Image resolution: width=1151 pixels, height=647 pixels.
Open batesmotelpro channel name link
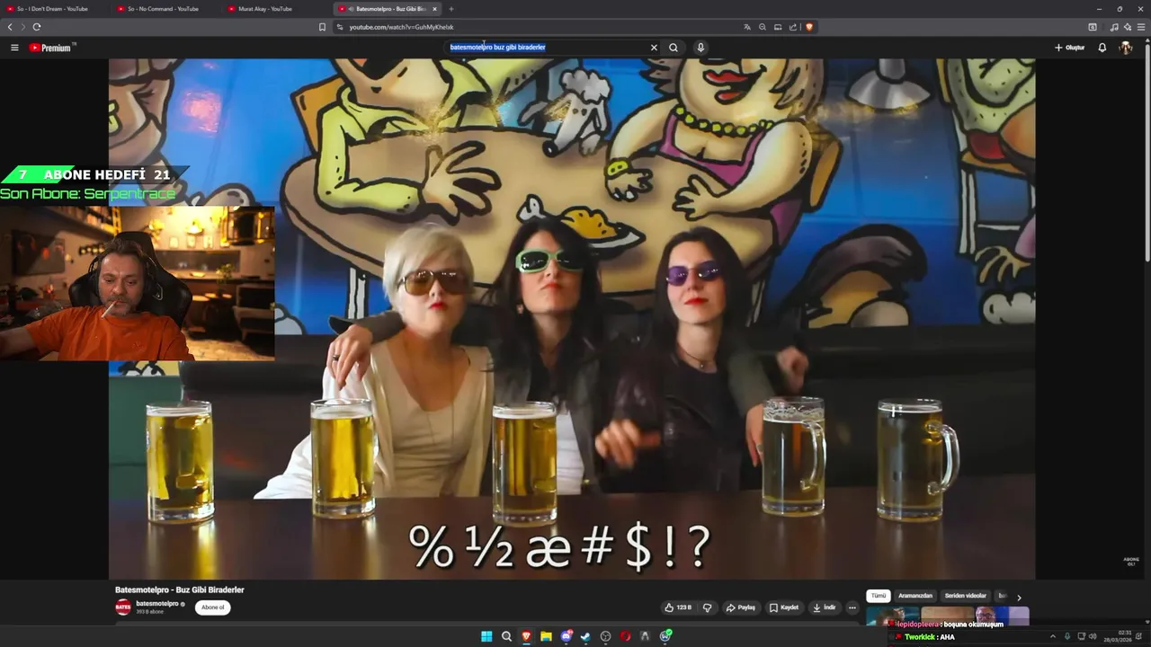[157, 604]
